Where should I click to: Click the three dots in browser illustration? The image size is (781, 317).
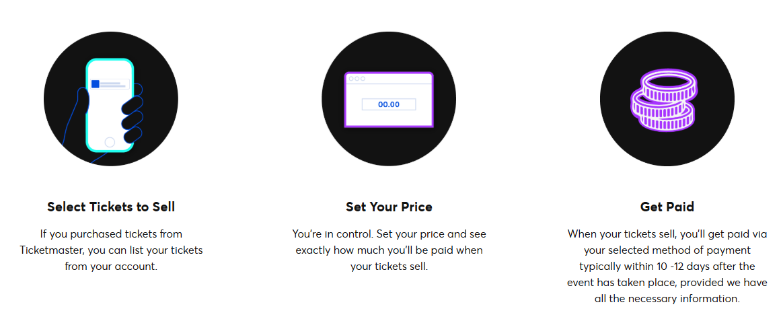(x=357, y=79)
